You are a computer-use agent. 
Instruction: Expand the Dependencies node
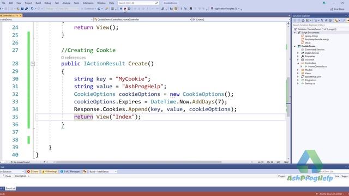tap(298, 53)
